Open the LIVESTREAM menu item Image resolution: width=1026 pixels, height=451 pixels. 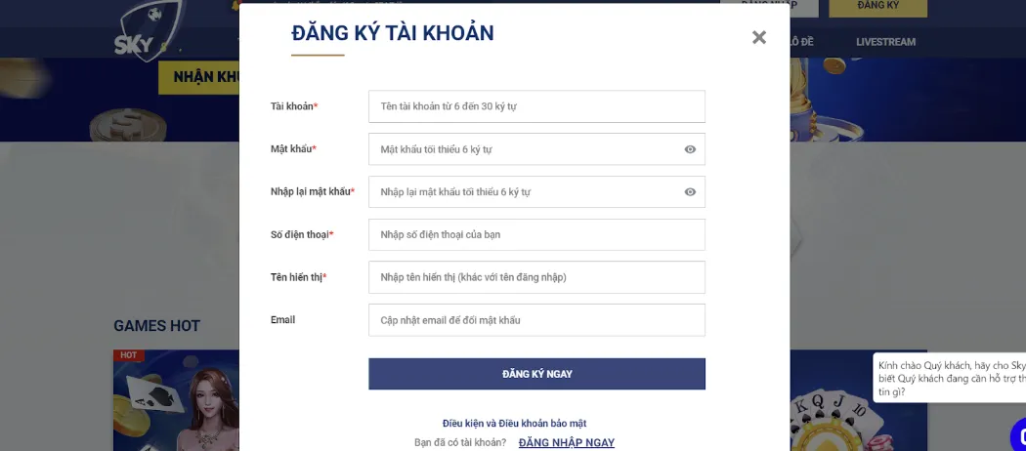[x=885, y=42]
